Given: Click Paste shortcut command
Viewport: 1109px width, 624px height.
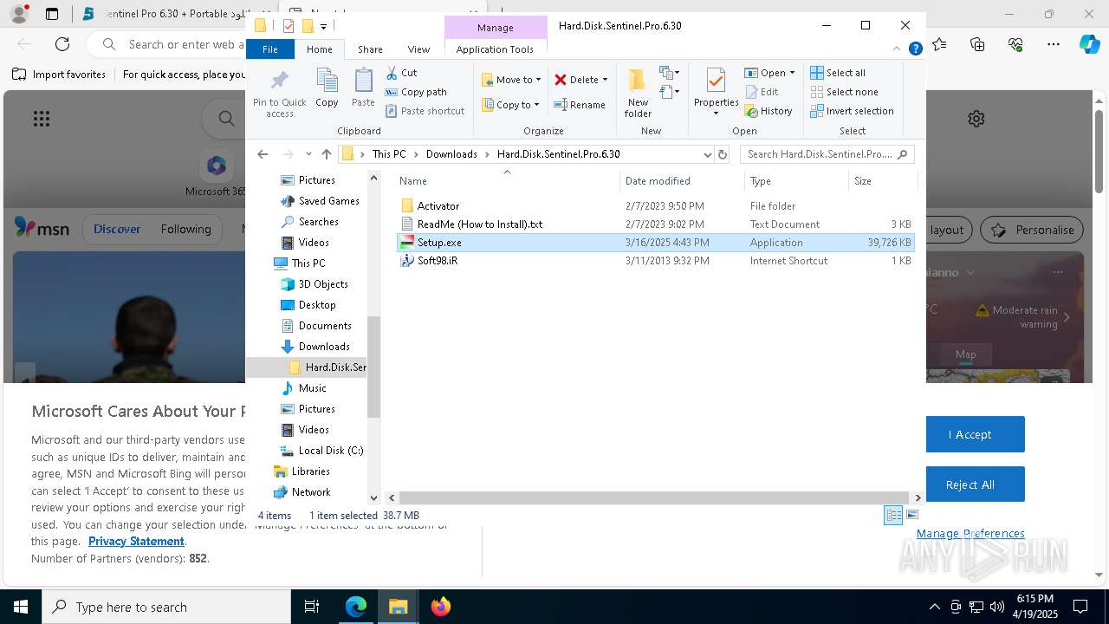Looking at the screenshot, I should tap(425, 111).
